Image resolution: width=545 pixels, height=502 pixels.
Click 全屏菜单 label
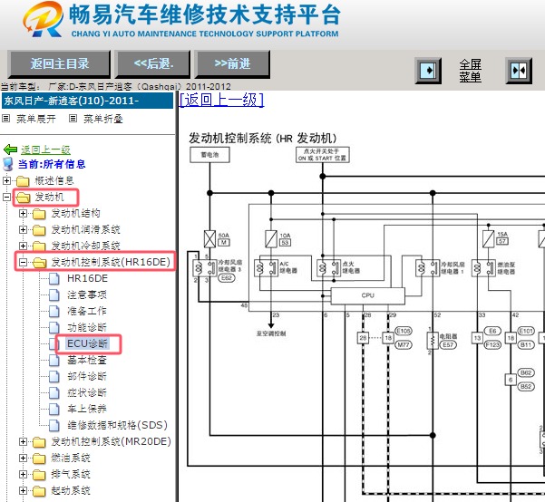[x=470, y=71]
